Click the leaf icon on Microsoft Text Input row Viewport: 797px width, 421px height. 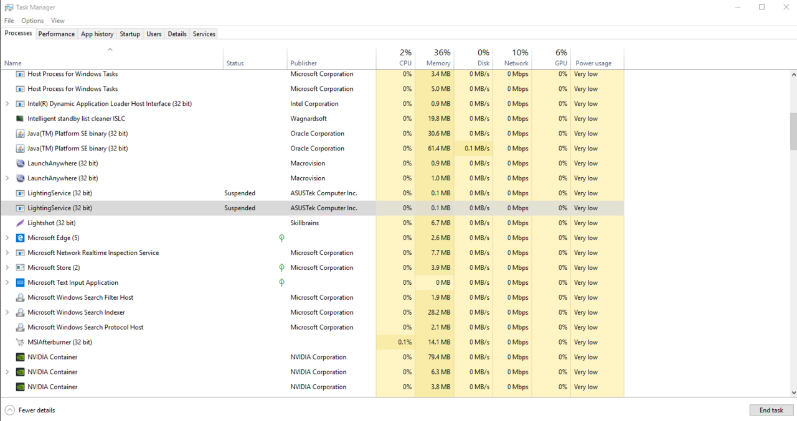pos(281,283)
